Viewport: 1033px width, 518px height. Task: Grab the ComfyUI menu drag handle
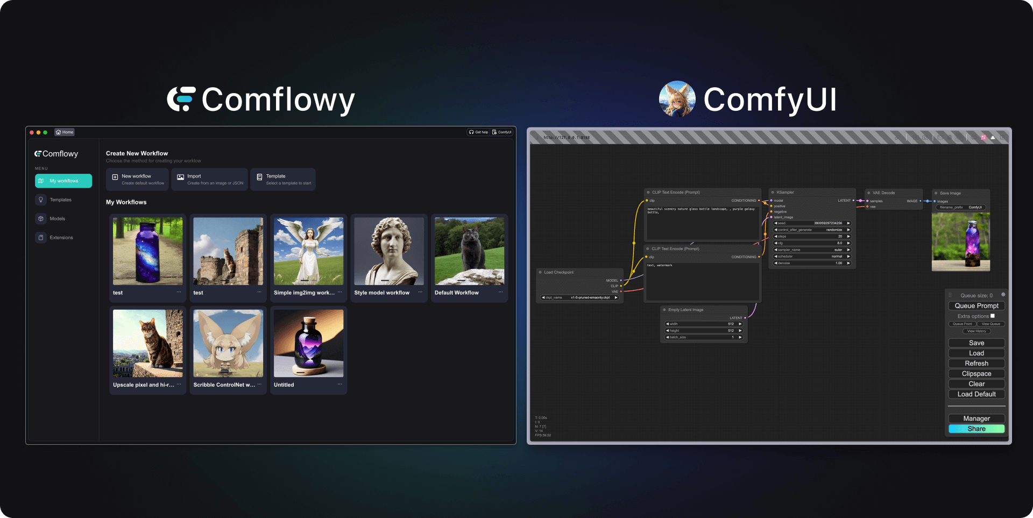coord(950,295)
